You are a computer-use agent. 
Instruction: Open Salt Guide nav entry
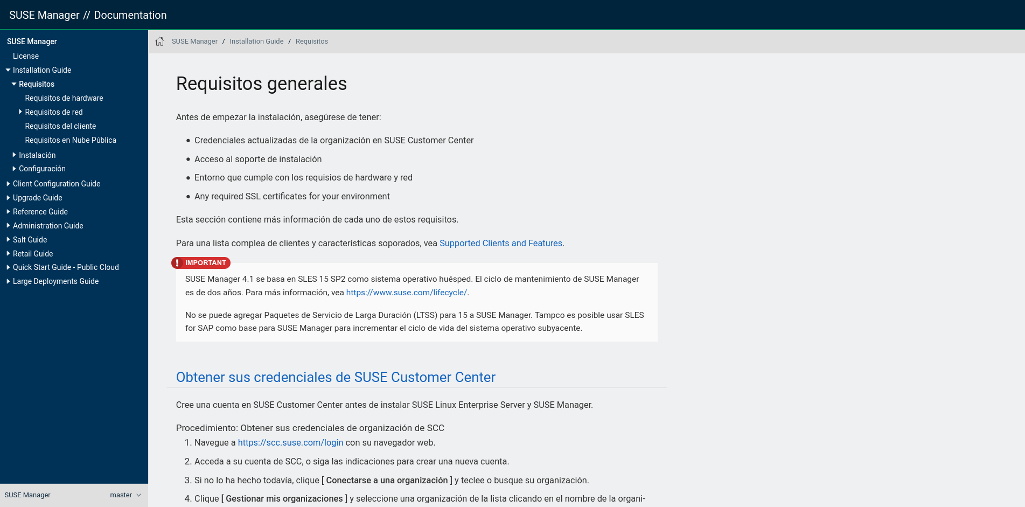(x=30, y=240)
